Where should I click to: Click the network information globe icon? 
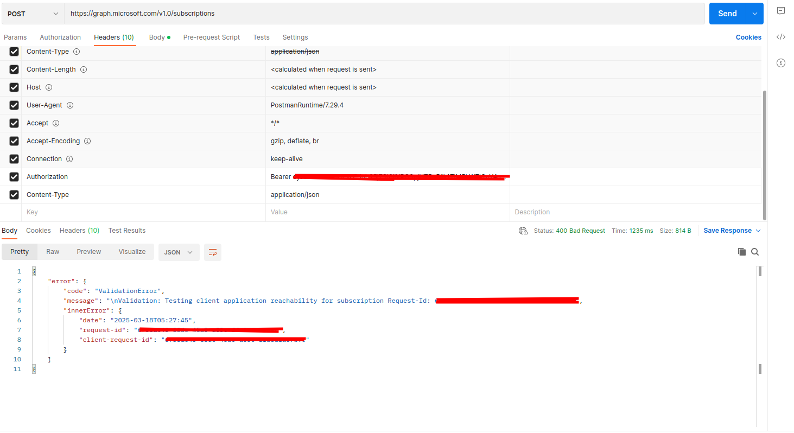pyautogui.click(x=523, y=230)
